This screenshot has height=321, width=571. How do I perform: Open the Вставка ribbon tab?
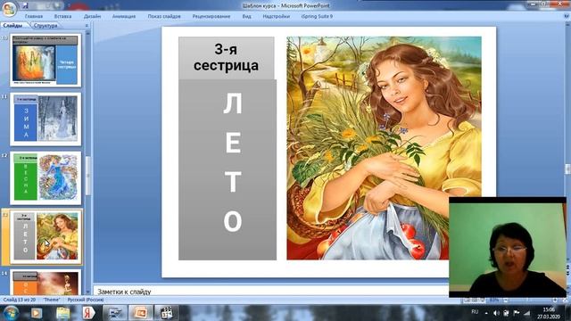[x=62, y=16]
